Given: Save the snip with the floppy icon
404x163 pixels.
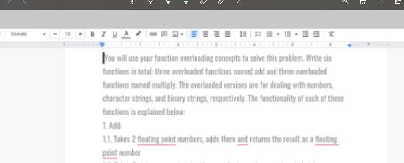Looking at the screenshot, I should tap(363, 2).
